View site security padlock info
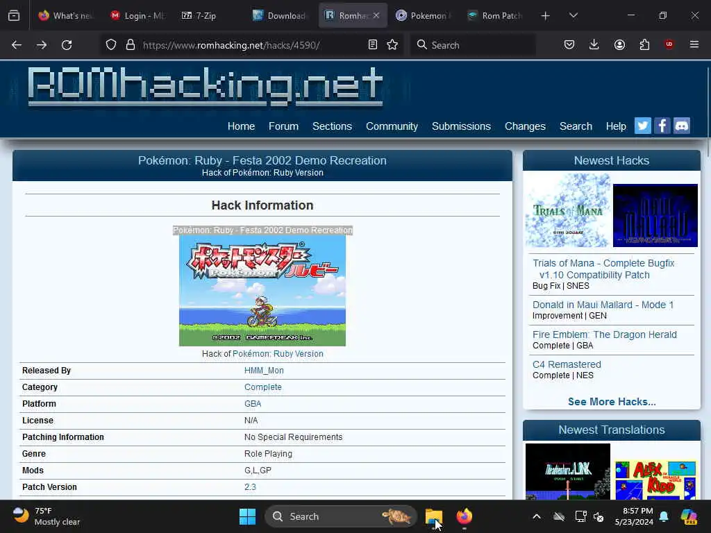Screen dimensions: 711x533 (131, 45)
